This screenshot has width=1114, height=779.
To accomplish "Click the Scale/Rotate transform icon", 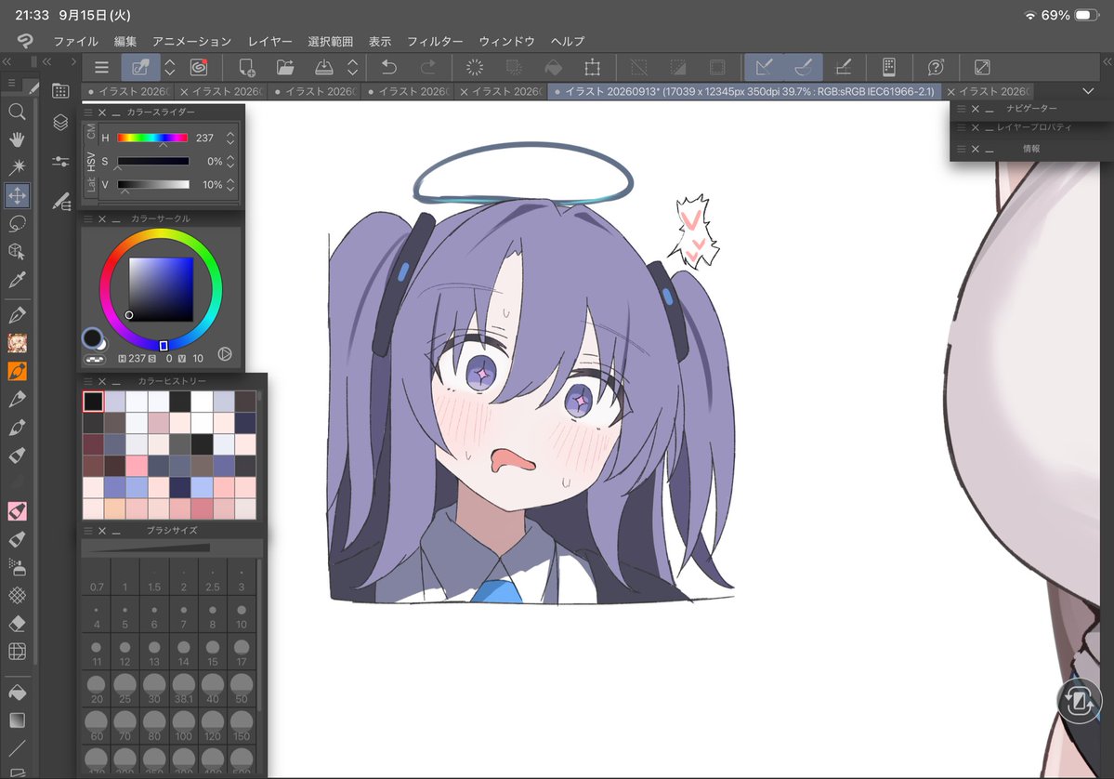I will 592,68.
